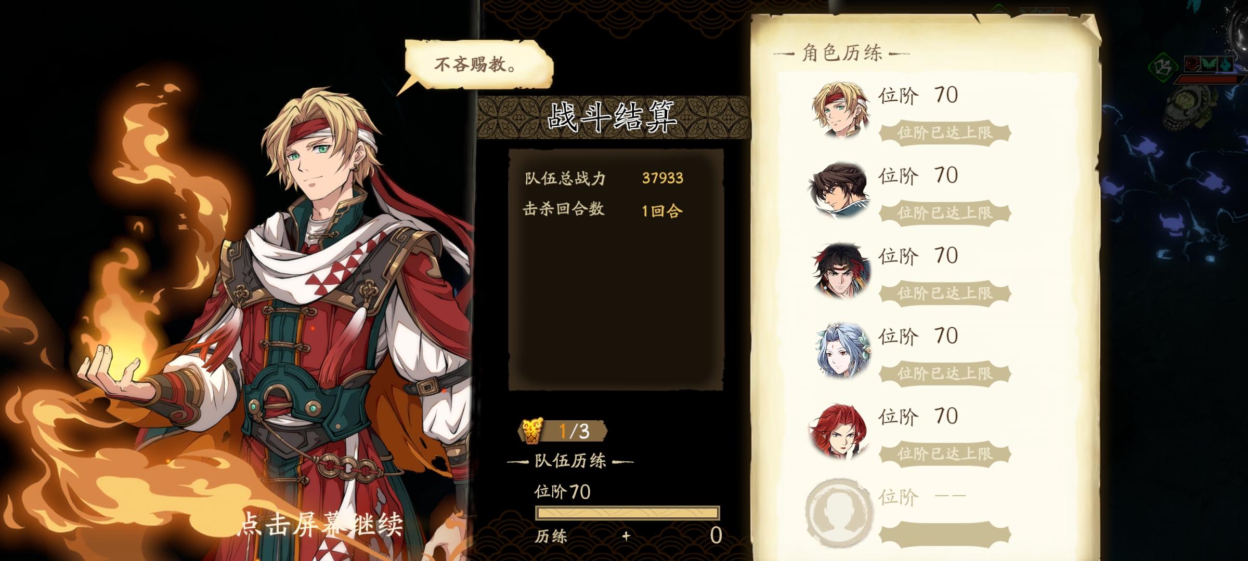Click the 队伍总战力 value 37933

pyautogui.click(x=662, y=178)
